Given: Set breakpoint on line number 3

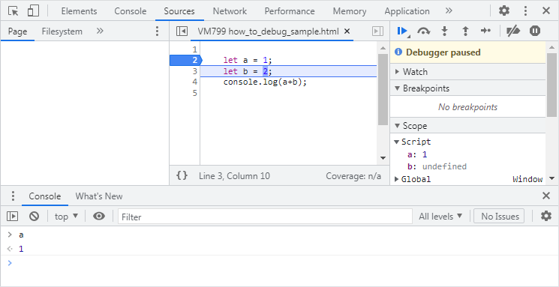Looking at the screenshot, I should tap(194, 71).
